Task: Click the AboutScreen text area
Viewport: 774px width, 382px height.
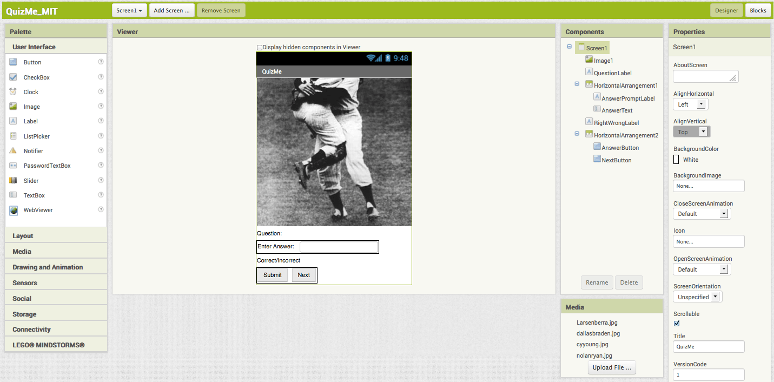Action: click(x=706, y=76)
